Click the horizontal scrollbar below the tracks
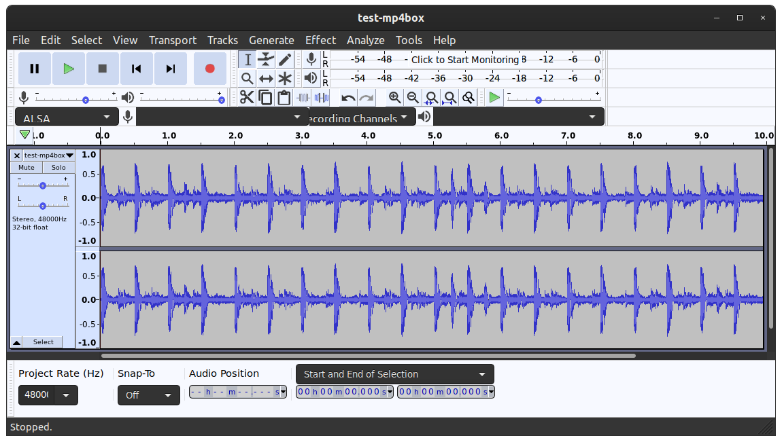The width and height of the screenshot is (782, 442). click(x=369, y=356)
